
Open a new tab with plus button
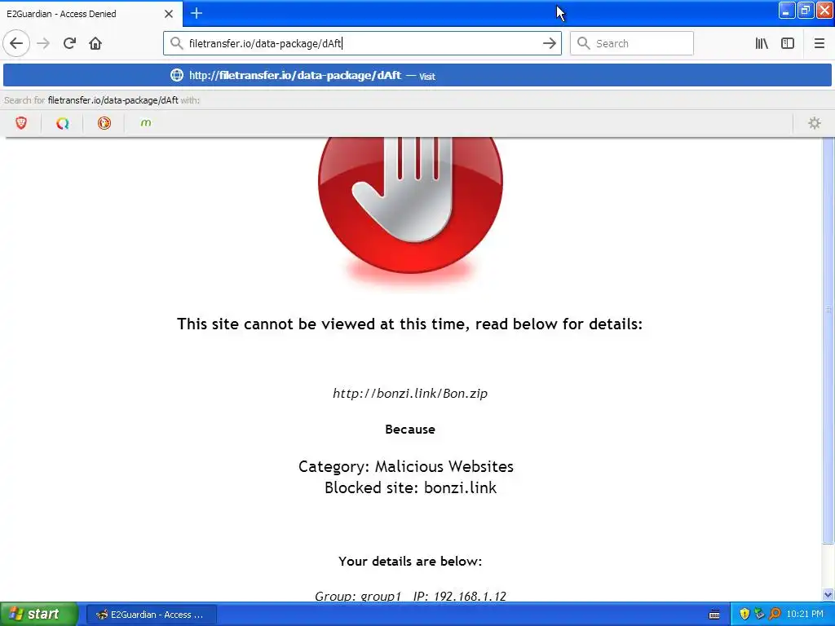[197, 13]
